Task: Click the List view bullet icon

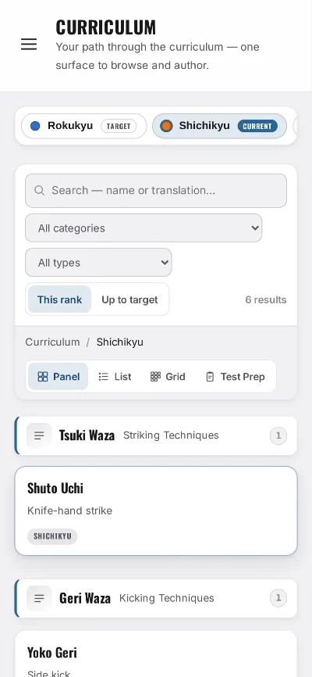Action: 104,377
